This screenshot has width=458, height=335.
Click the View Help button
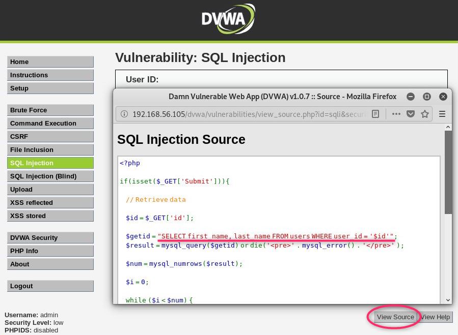pos(436,317)
